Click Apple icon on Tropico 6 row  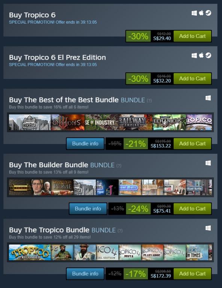(201, 13)
